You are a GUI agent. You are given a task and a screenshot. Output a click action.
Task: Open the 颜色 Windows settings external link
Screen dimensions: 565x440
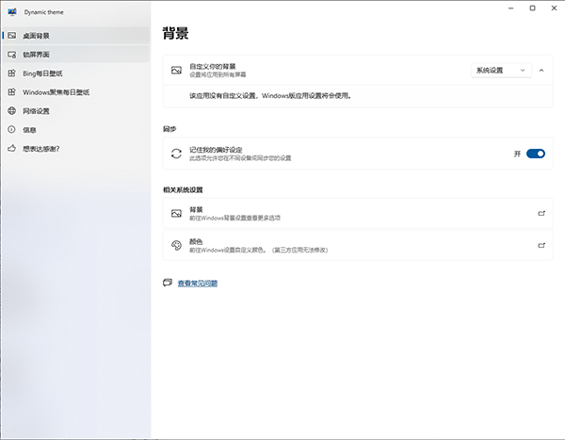tap(541, 245)
